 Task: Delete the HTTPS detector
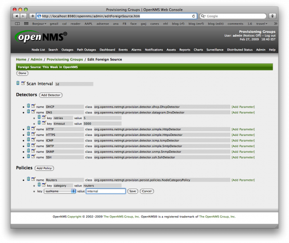[x=28, y=134]
